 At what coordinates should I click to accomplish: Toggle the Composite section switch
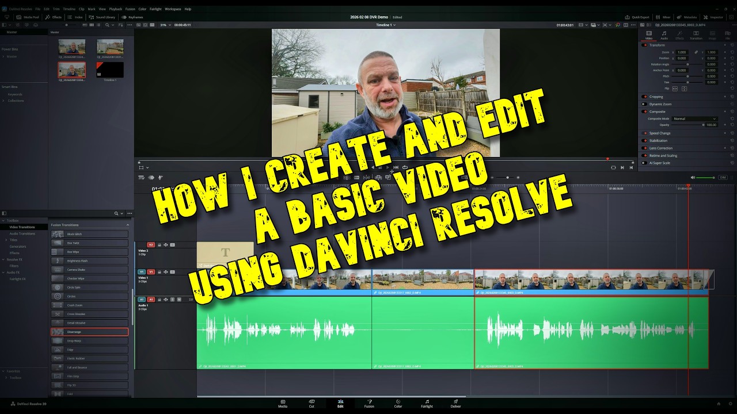coord(645,112)
